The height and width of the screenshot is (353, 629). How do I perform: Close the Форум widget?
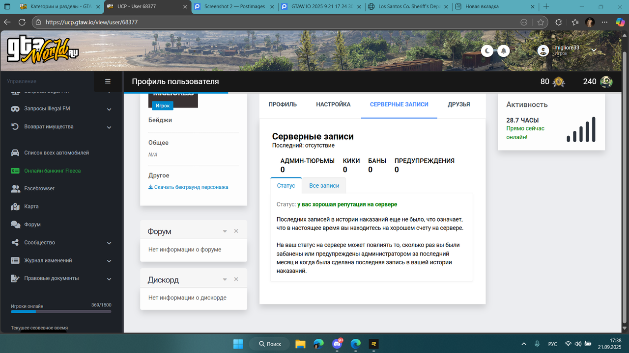(236, 231)
